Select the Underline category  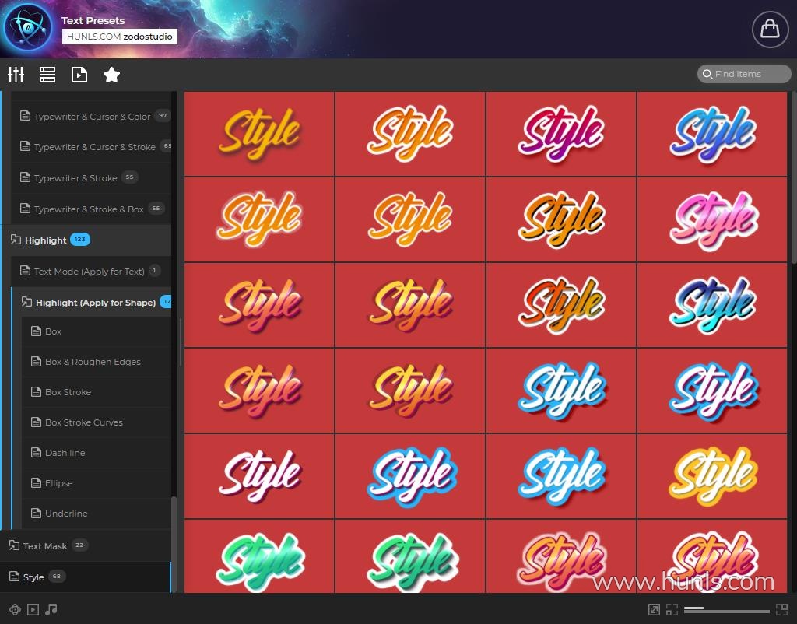(97, 514)
